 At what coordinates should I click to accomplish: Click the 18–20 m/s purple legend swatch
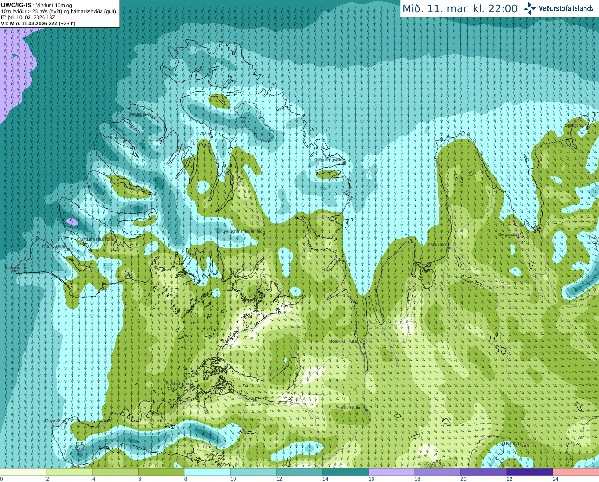point(438,472)
